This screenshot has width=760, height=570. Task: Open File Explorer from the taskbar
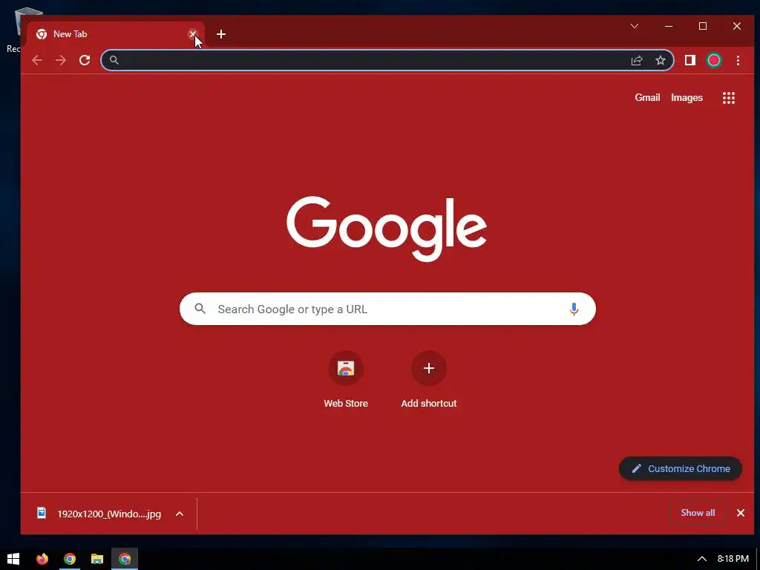97,559
